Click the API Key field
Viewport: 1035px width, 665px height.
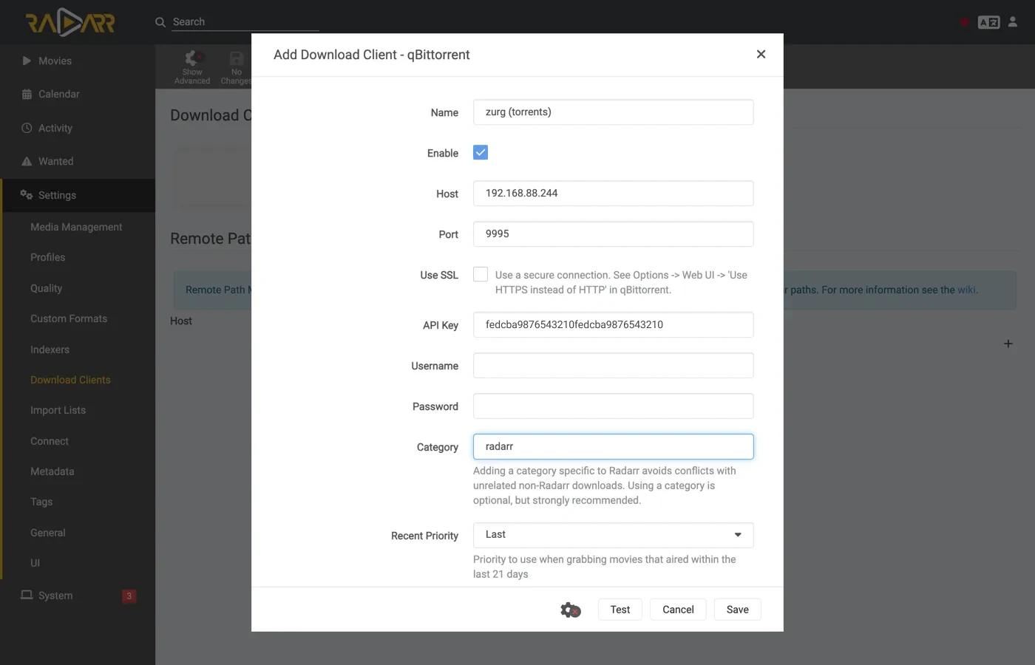click(x=614, y=325)
